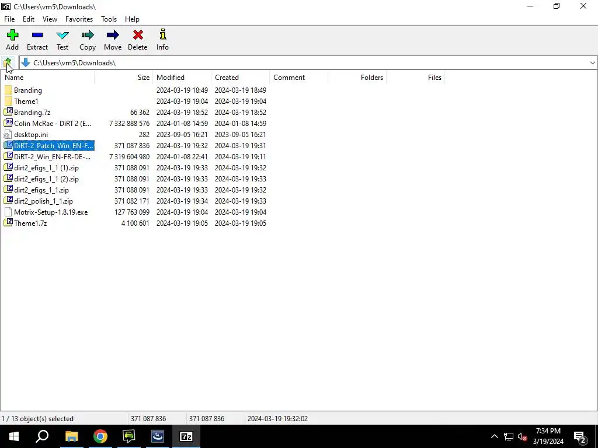The height and width of the screenshot is (448, 598).
Task: Open Windows Start menu
Action: tap(14, 436)
